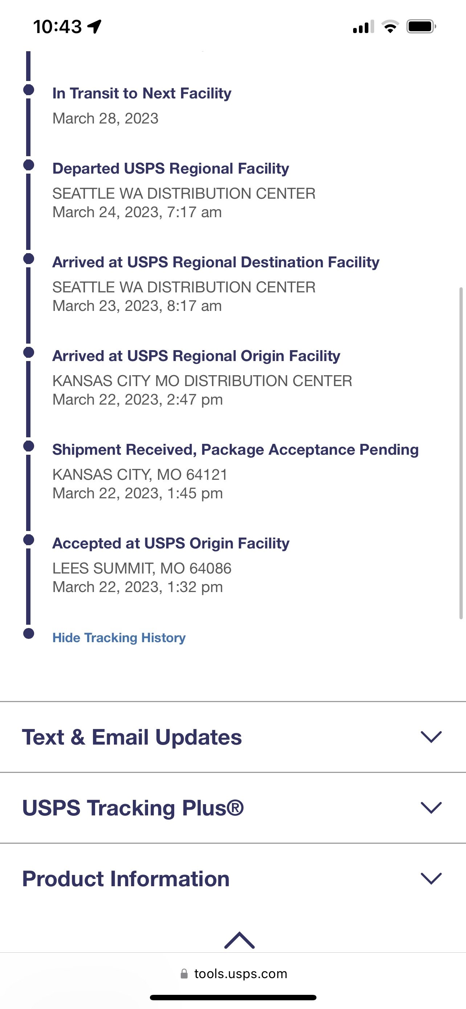Screen dimensions: 466x1009
Task: Tap the cellular signal bars icon
Action: (x=363, y=27)
